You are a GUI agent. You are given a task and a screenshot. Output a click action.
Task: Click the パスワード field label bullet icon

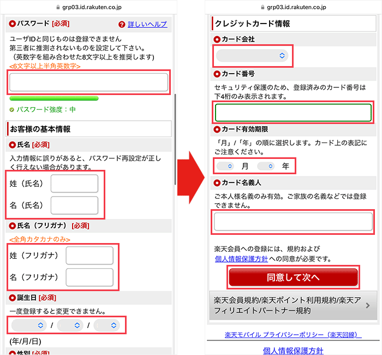point(12,23)
